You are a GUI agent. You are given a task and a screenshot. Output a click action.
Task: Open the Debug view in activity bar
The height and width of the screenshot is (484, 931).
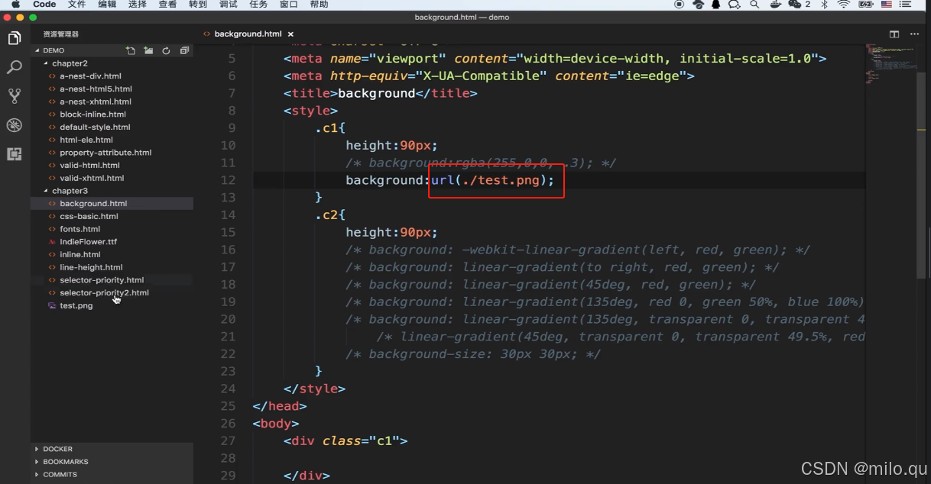pos(15,125)
